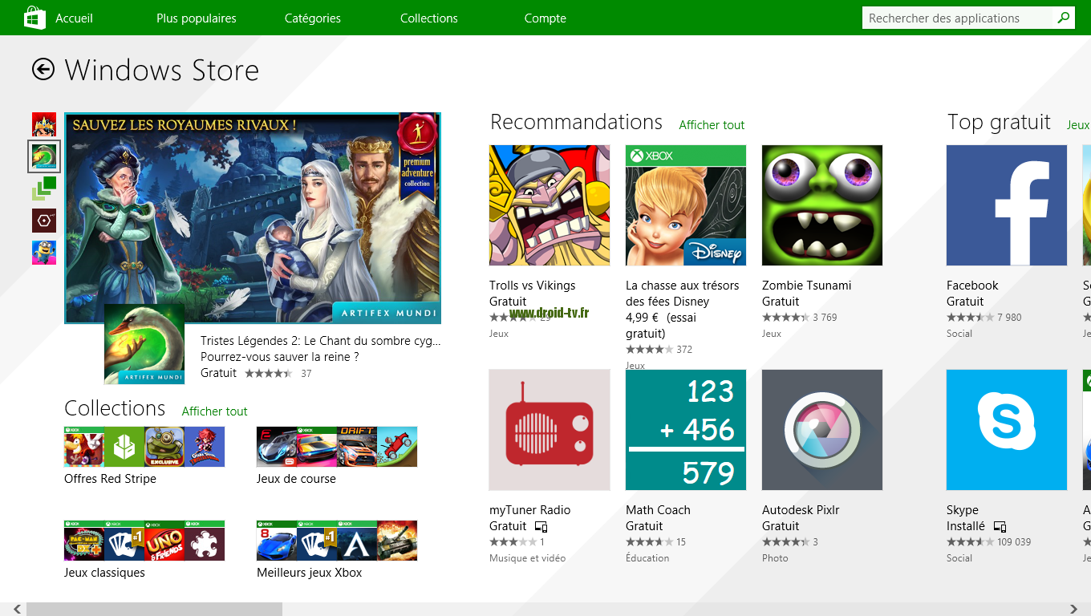Open the Autodesk Pixlr app tile
The image size is (1091, 616).
click(822, 430)
